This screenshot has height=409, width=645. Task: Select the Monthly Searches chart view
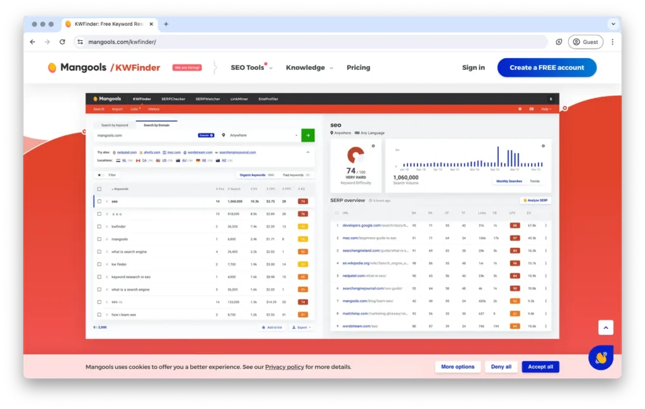tap(509, 181)
